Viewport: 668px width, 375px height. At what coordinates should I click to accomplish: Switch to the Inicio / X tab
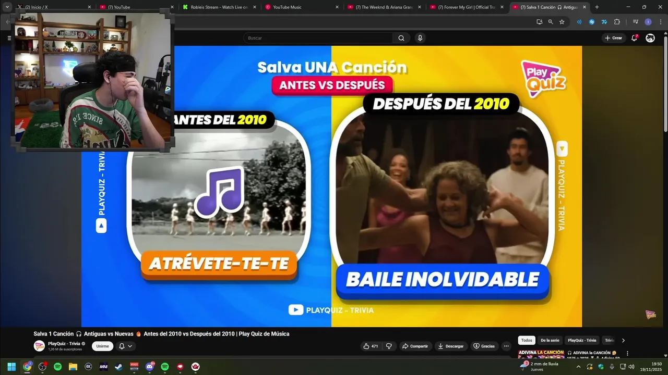click(54, 7)
